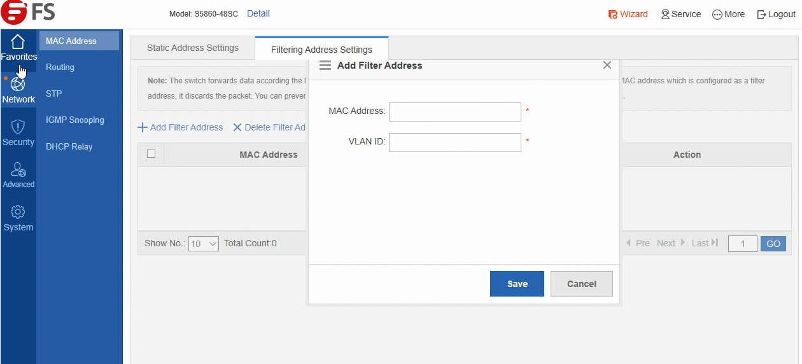Expand the Show No. dropdown
This screenshot has width=802, height=364.
pyautogui.click(x=204, y=244)
